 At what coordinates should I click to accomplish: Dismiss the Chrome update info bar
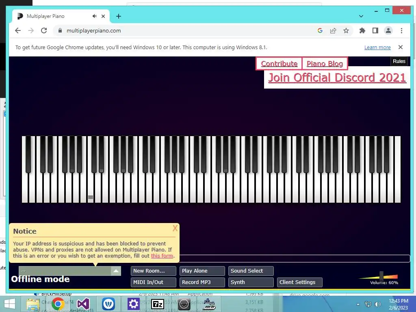click(400, 47)
